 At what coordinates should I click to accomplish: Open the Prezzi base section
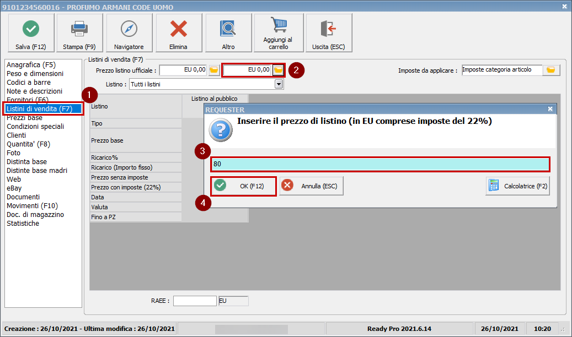24,118
